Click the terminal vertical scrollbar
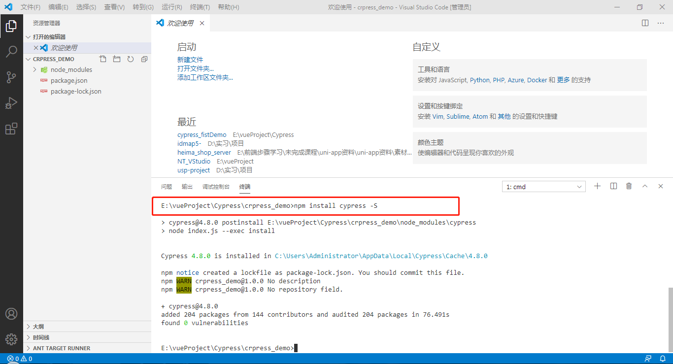The height and width of the screenshot is (364, 673). 670,320
